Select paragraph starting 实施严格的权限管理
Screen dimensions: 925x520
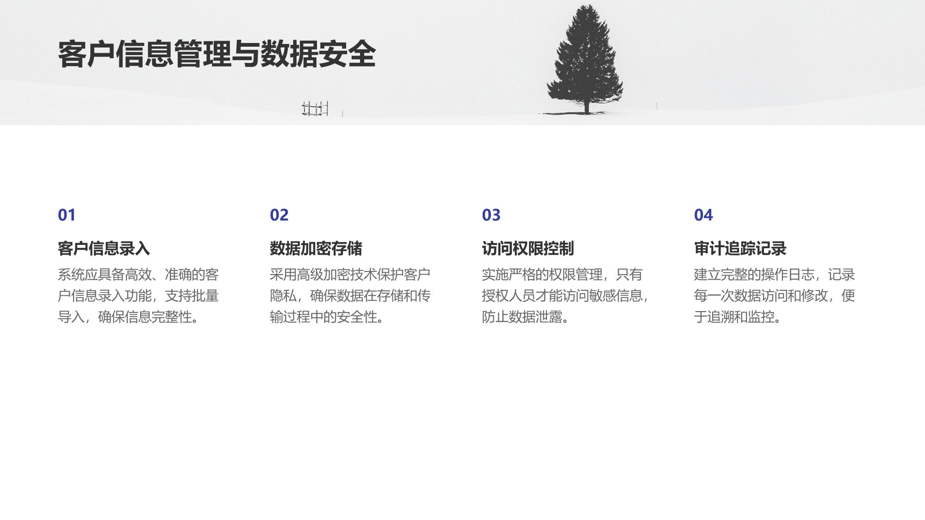(565, 296)
